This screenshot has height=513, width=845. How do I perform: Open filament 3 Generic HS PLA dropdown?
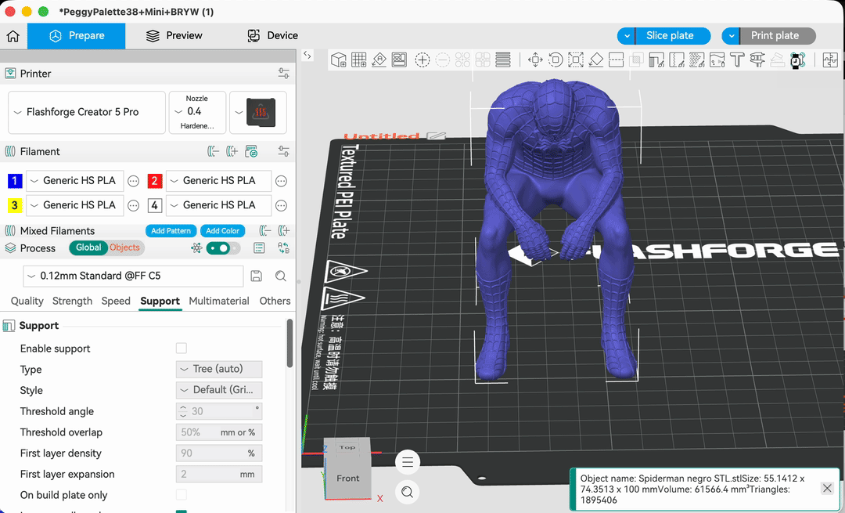[x=75, y=205]
